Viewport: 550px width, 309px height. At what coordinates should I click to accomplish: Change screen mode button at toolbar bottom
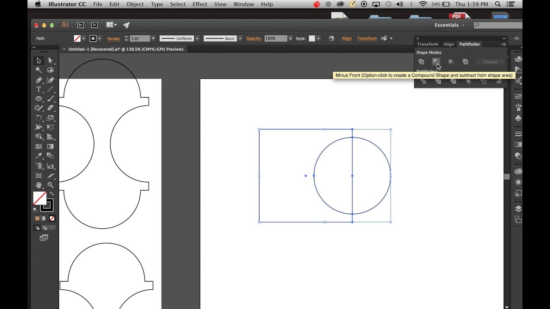point(44,238)
